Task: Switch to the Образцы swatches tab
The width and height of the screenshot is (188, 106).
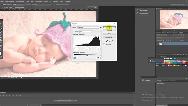Action: [x=163, y=57]
